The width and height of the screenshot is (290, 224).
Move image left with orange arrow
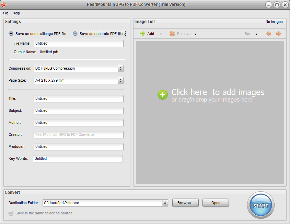pyautogui.click(x=268, y=34)
